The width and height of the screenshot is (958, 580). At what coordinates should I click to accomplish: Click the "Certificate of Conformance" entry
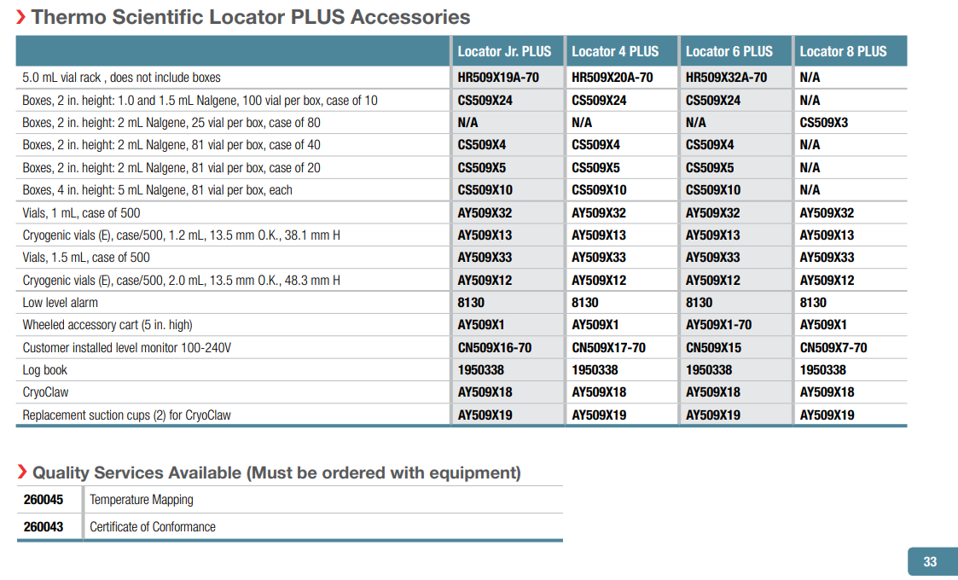(x=153, y=527)
